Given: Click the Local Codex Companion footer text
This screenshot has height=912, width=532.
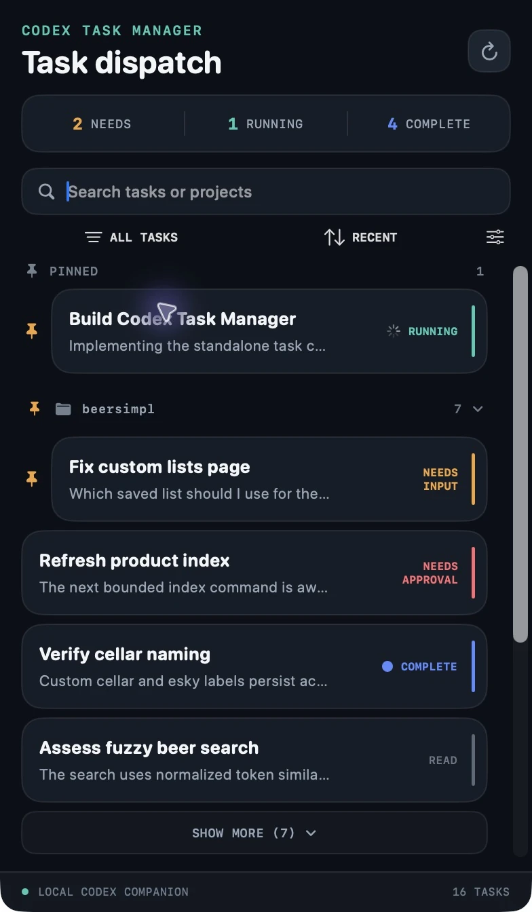Looking at the screenshot, I should pos(113,892).
